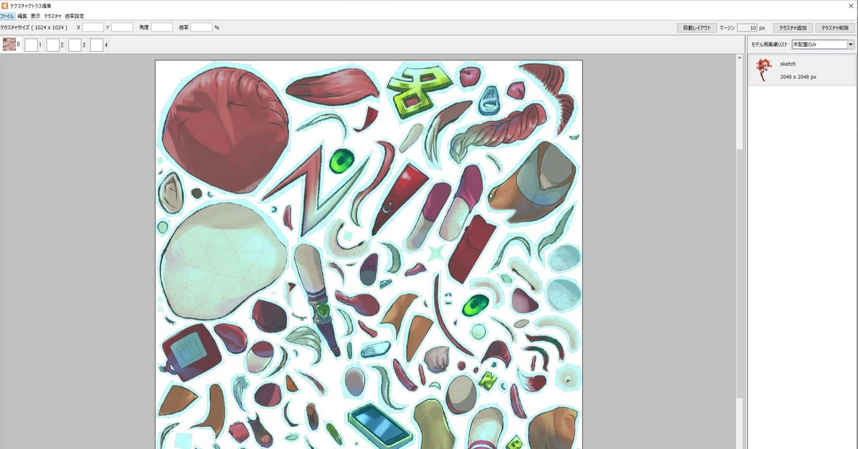Click texture slot field 4

coord(97,44)
